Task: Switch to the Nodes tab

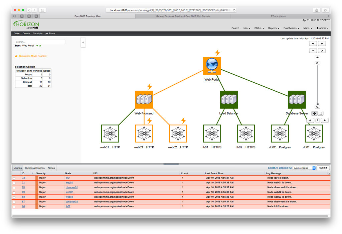Action: (x=51, y=168)
